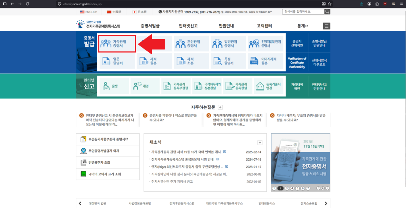Switch language to 日本語
Image resolution: width=406 pixels, height=208 pixels.
point(139,12)
